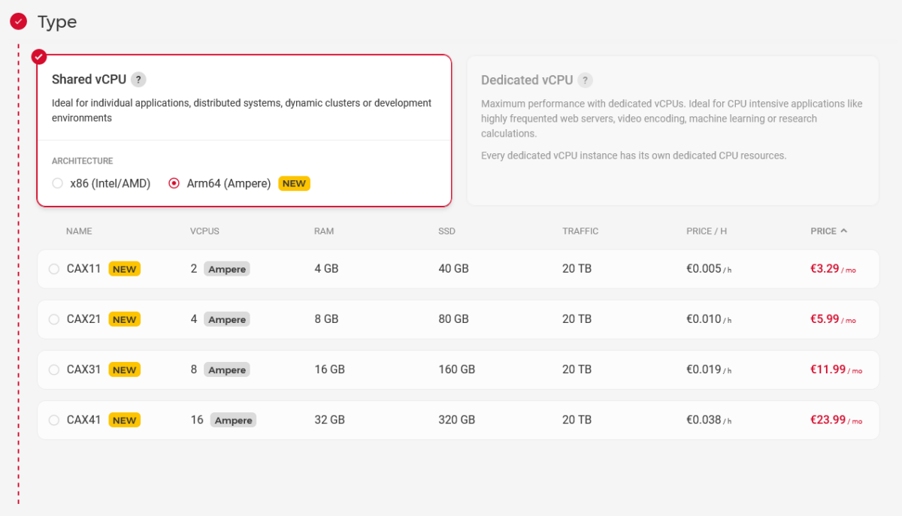Image resolution: width=902 pixels, height=516 pixels.
Task: Choose the CAX21 server radio button
Action: (54, 319)
